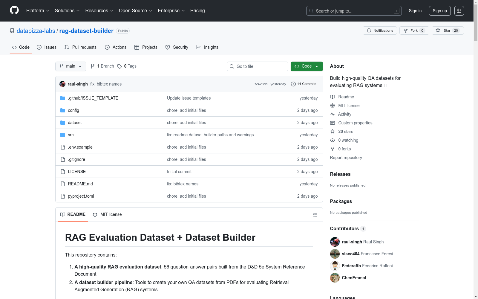The width and height of the screenshot is (478, 299).
Task: View the 0 forks list
Action: (341, 149)
